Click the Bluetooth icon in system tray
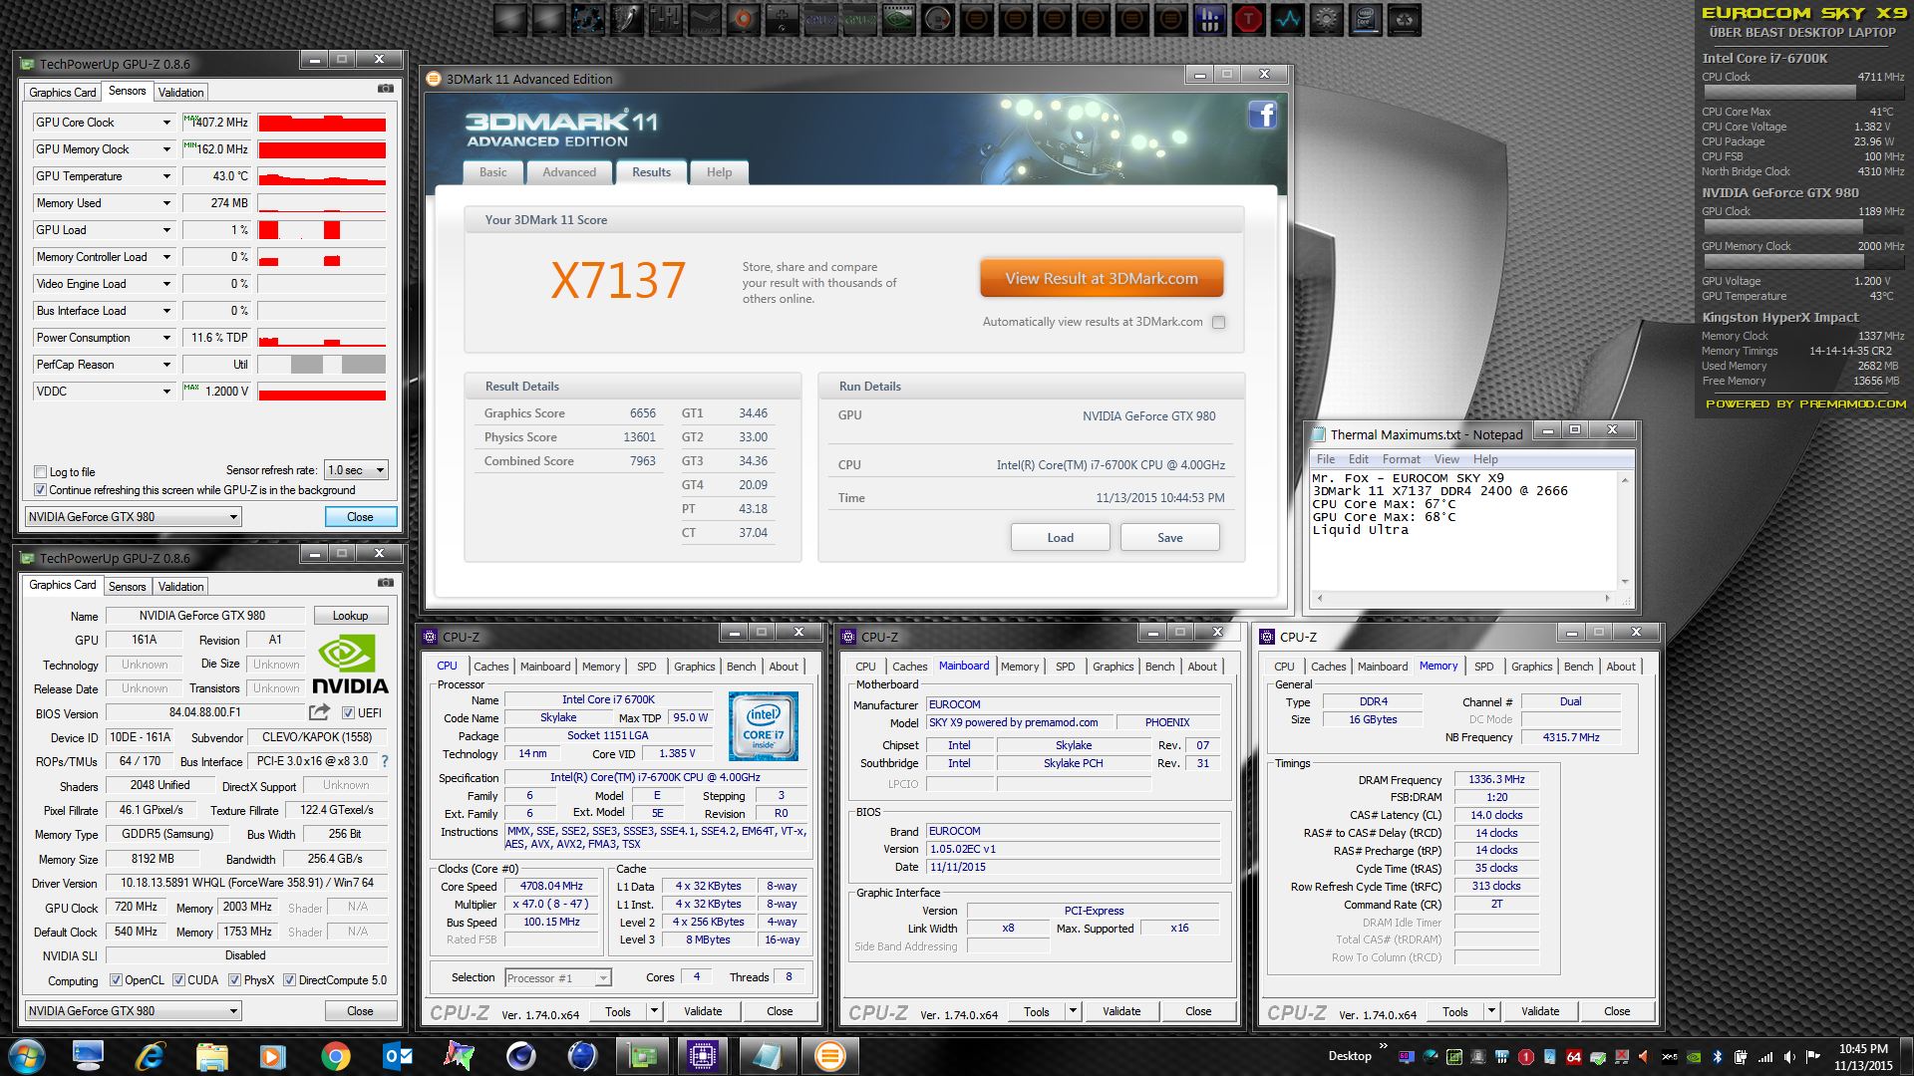 [1718, 1057]
